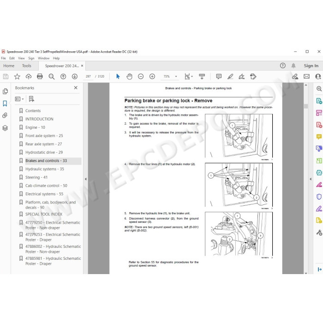The height and width of the screenshot is (323, 323).
Task: Open the zoom level dropdown at 73%
Action: pos(176,77)
